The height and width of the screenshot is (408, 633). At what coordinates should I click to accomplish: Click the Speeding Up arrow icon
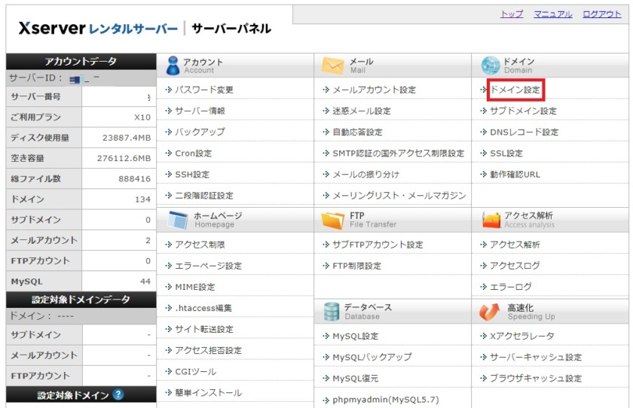tap(489, 312)
